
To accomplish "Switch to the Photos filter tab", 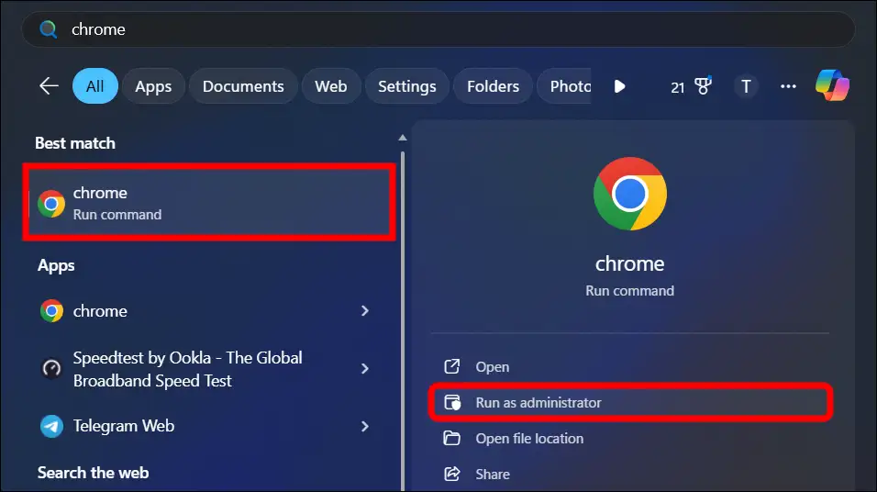I will tap(564, 86).
